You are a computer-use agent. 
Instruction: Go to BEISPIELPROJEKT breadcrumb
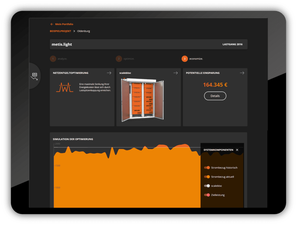(60, 31)
